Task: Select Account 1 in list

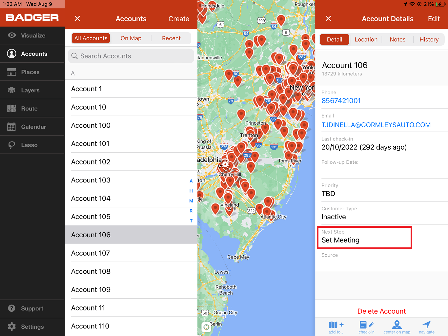Action: pyautogui.click(x=131, y=89)
